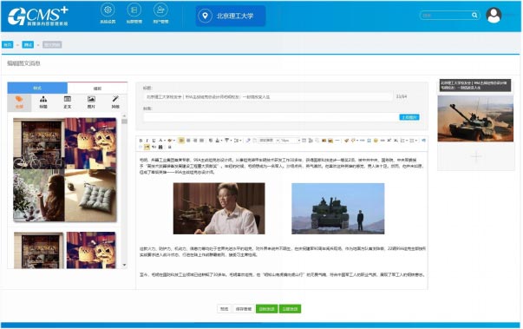This screenshot has width=523, height=329.
Task: Insert a horizontal line from toolbar
Action: [337, 141]
